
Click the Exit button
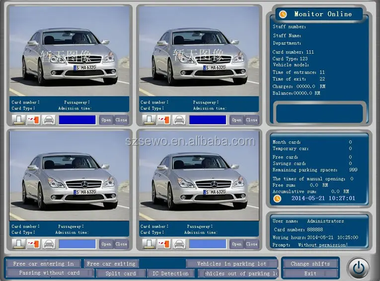point(310,273)
